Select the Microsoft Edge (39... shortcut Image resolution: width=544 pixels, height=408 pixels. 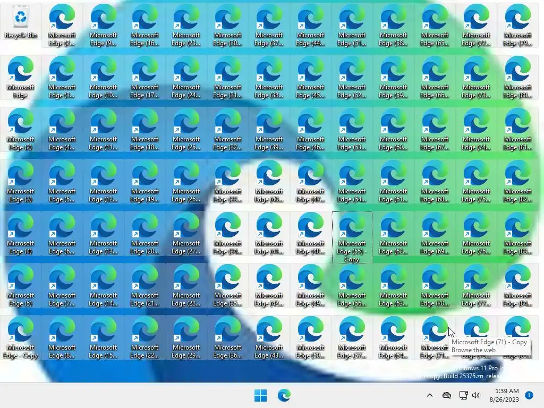[x=269, y=130]
